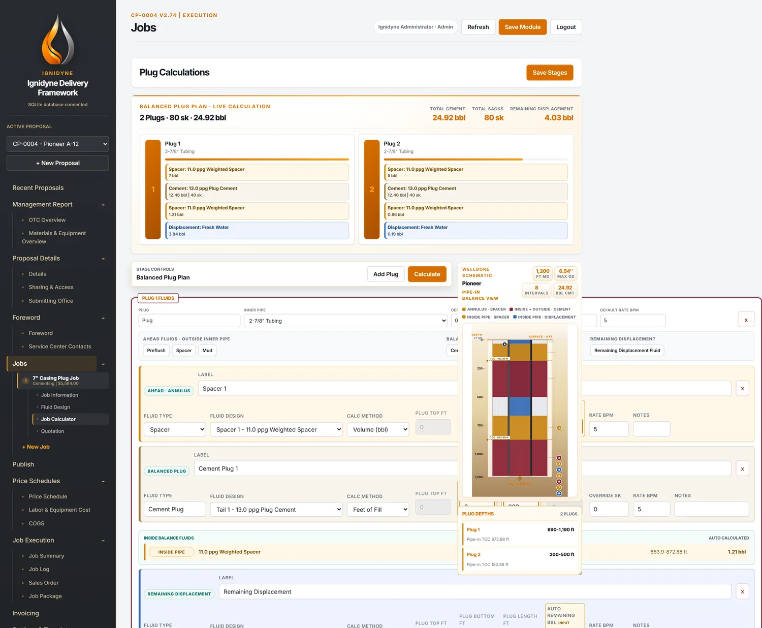This screenshot has height=628, width=762.
Task: Collapse the Proposal Details sidebar section
Action: point(103,259)
